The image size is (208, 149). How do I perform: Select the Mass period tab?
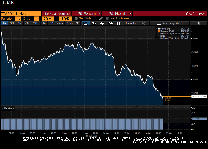tap(60, 23)
